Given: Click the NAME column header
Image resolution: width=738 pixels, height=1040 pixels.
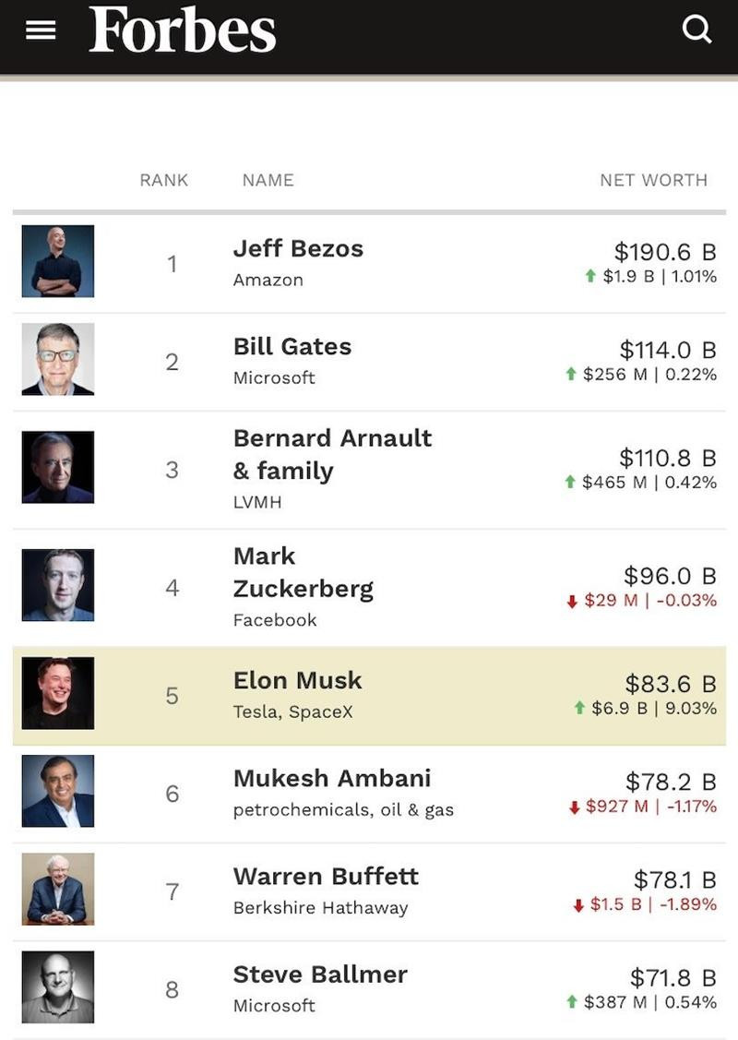Looking at the screenshot, I should tap(268, 181).
